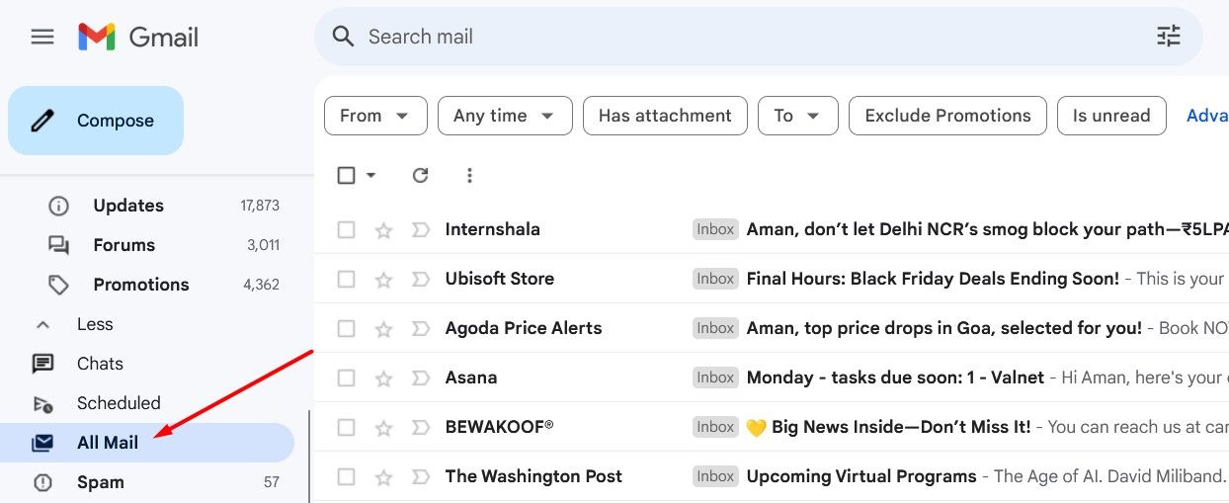The width and height of the screenshot is (1229, 503).
Task: Open the Spam folder
Action: [101, 482]
